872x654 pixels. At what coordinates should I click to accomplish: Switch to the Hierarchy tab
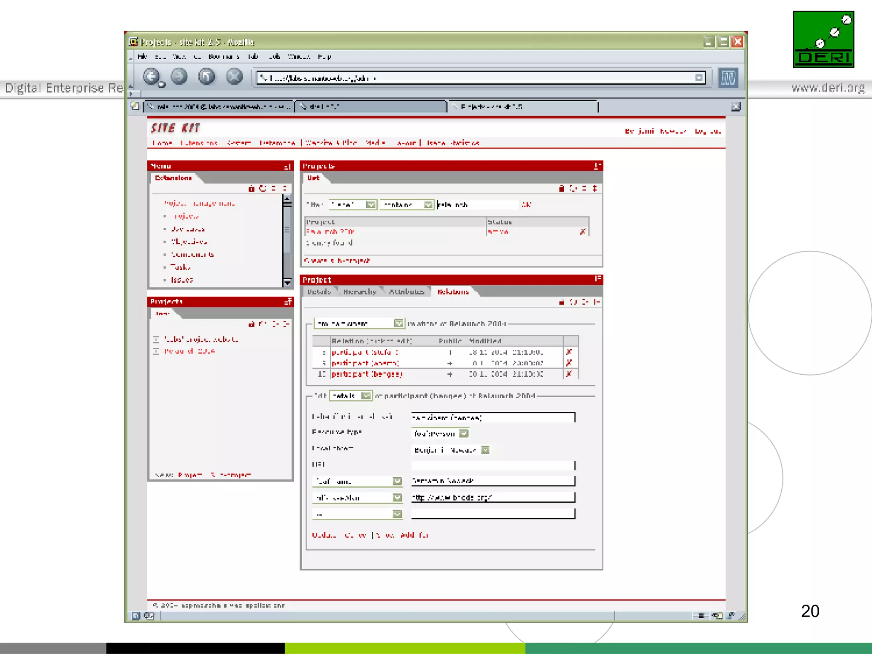[360, 292]
